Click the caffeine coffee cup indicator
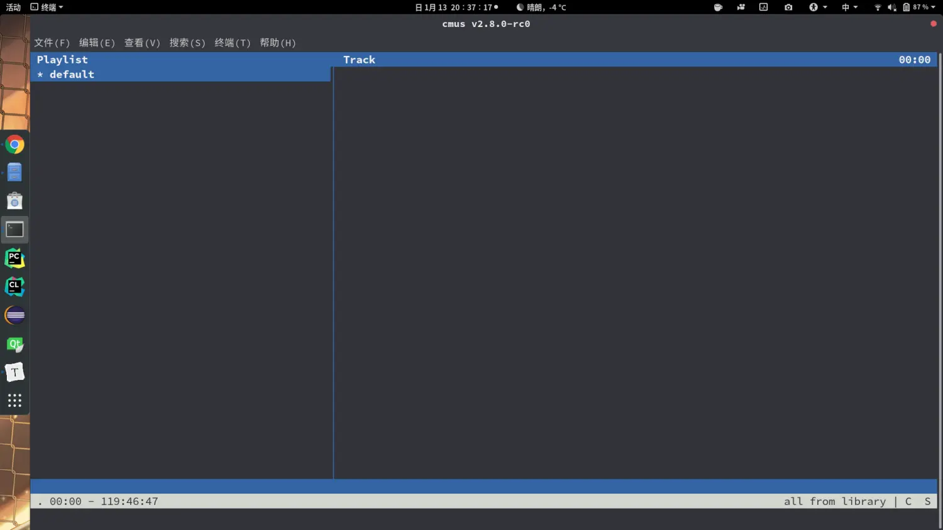Screen dimensions: 943x530 pos(718,8)
